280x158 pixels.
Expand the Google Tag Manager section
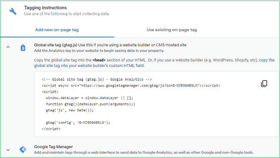[8, 150]
